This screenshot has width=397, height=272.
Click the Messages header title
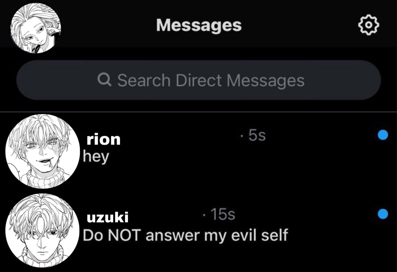click(x=199, y=25)
